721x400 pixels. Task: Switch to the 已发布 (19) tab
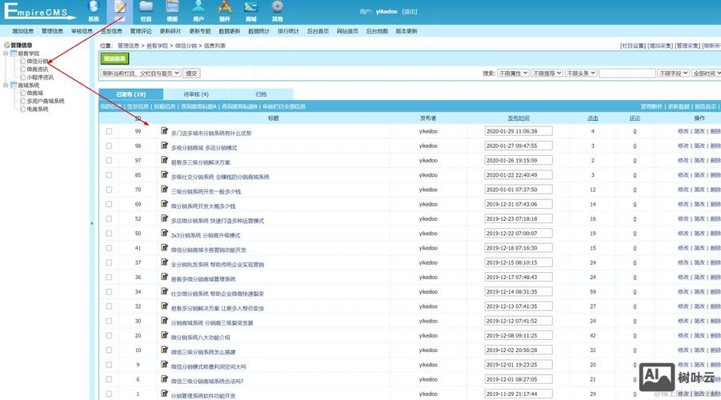[131, 94]
